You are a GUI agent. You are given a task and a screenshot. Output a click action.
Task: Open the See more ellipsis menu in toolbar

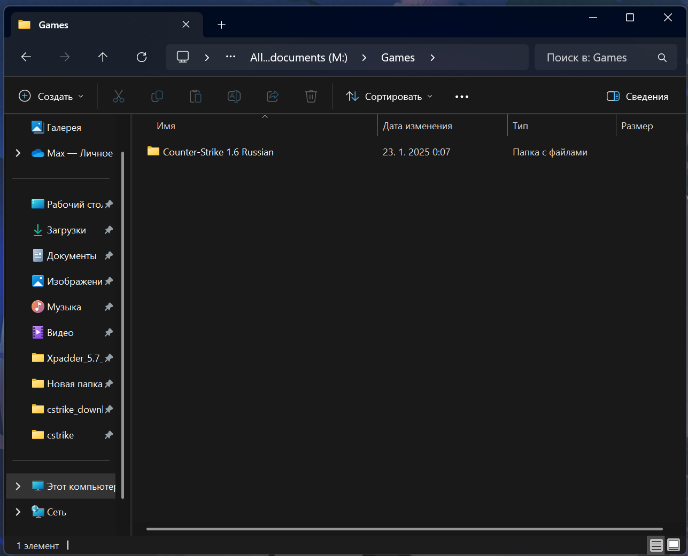[461, 97]
